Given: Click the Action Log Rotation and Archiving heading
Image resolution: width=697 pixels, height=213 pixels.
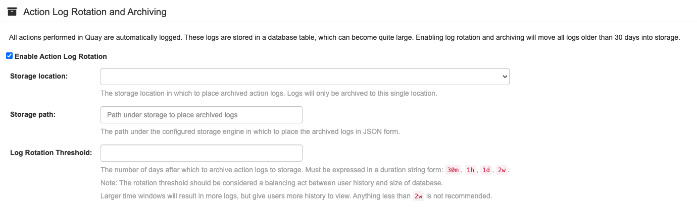Looking at the screenshot, I should click(95, 12).
